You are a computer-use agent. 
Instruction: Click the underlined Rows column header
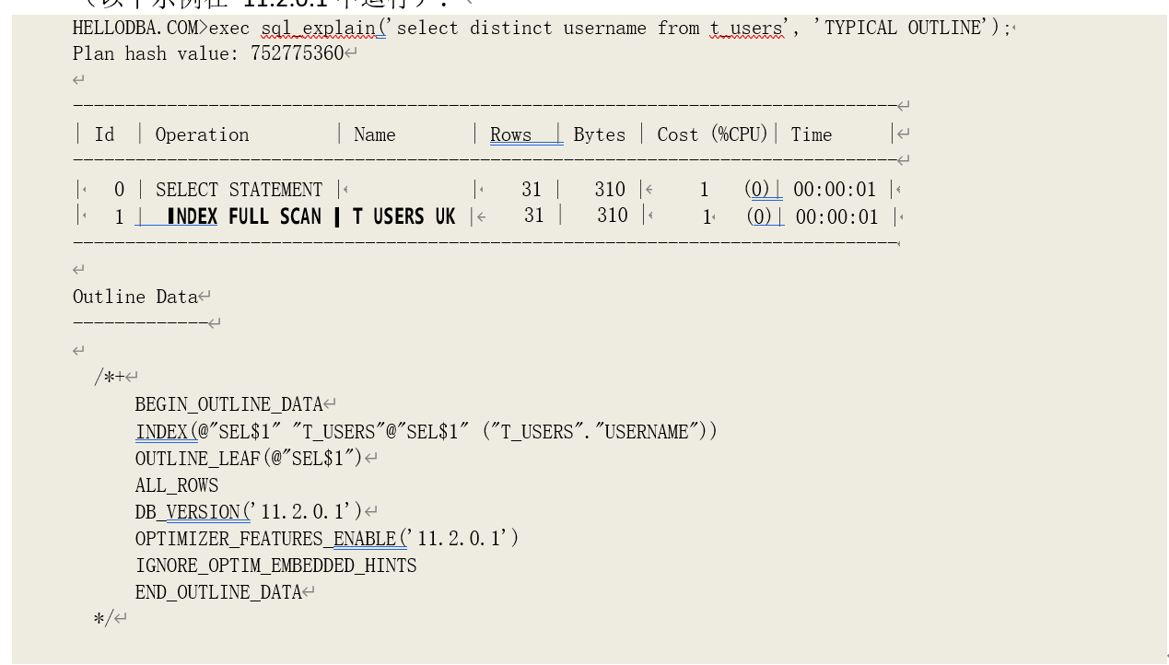point(511,135)
